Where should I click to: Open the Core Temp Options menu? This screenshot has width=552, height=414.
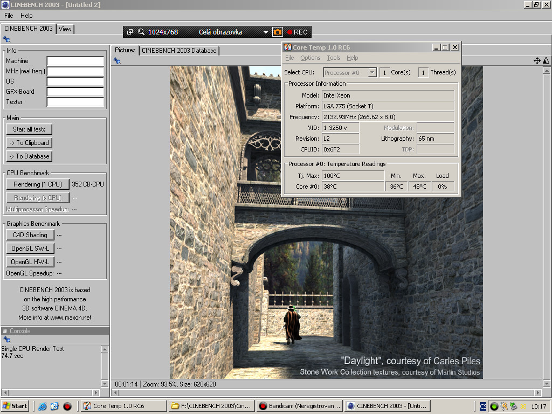pyautogui.click(x=310, y=58)
